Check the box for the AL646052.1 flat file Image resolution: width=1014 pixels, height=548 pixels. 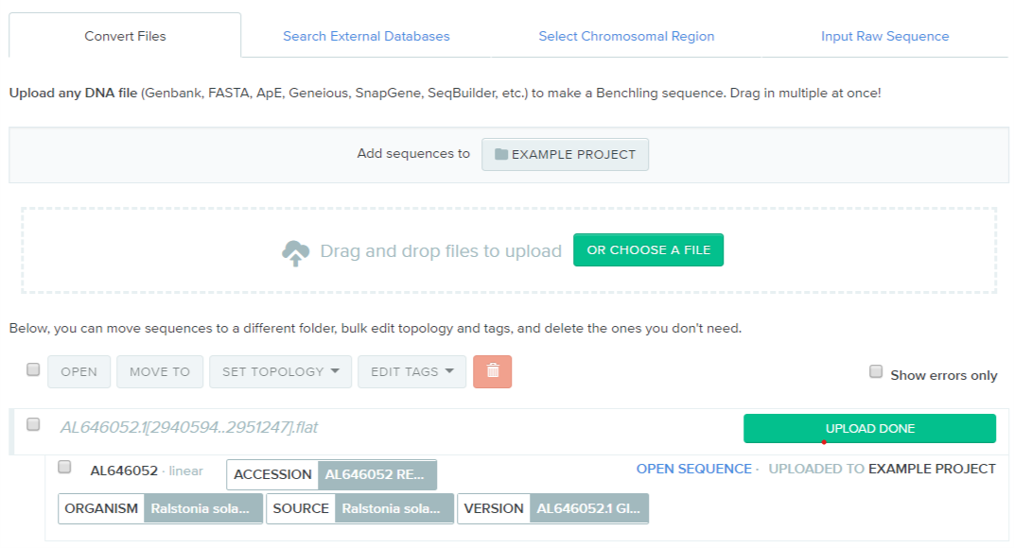click(x=33, y=425)
